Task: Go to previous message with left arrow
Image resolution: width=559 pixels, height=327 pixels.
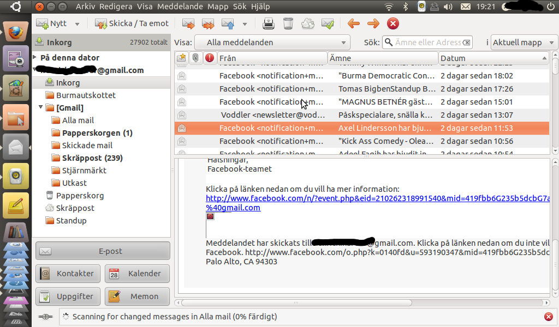Action: (353, 24)
